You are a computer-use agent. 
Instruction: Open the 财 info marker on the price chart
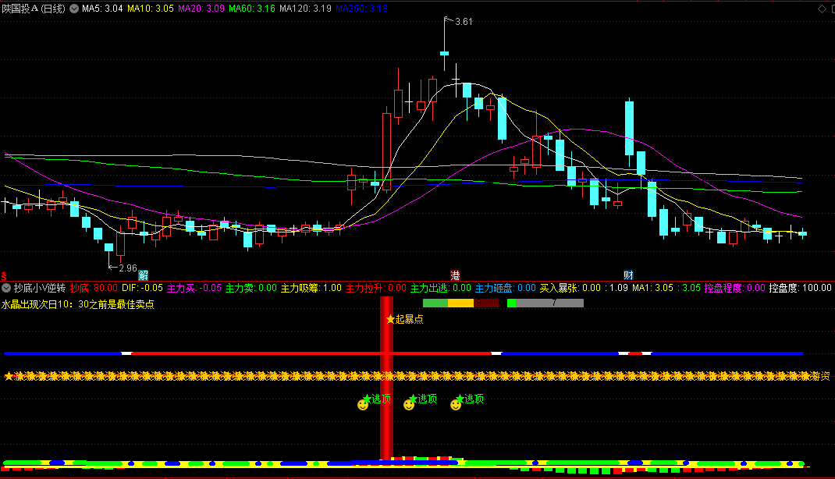point(628,275)
